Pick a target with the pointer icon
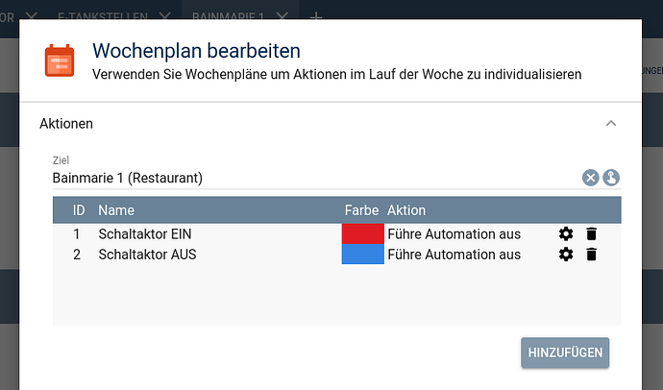 [x=611, y=178]
